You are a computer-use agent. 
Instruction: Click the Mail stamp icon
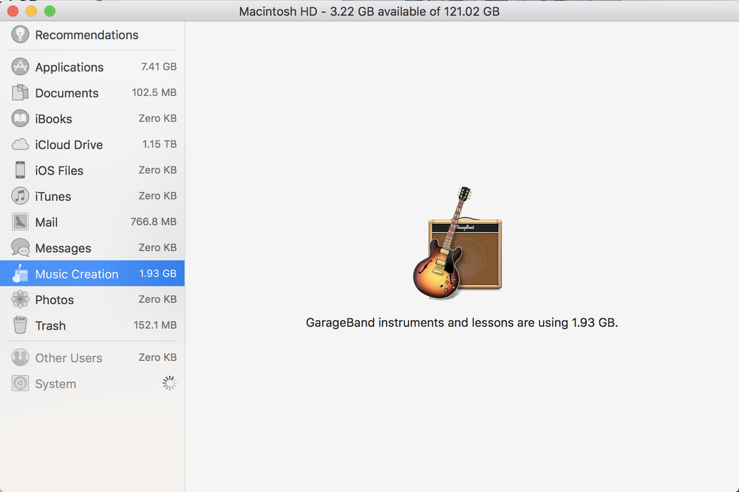coord(20,222)
